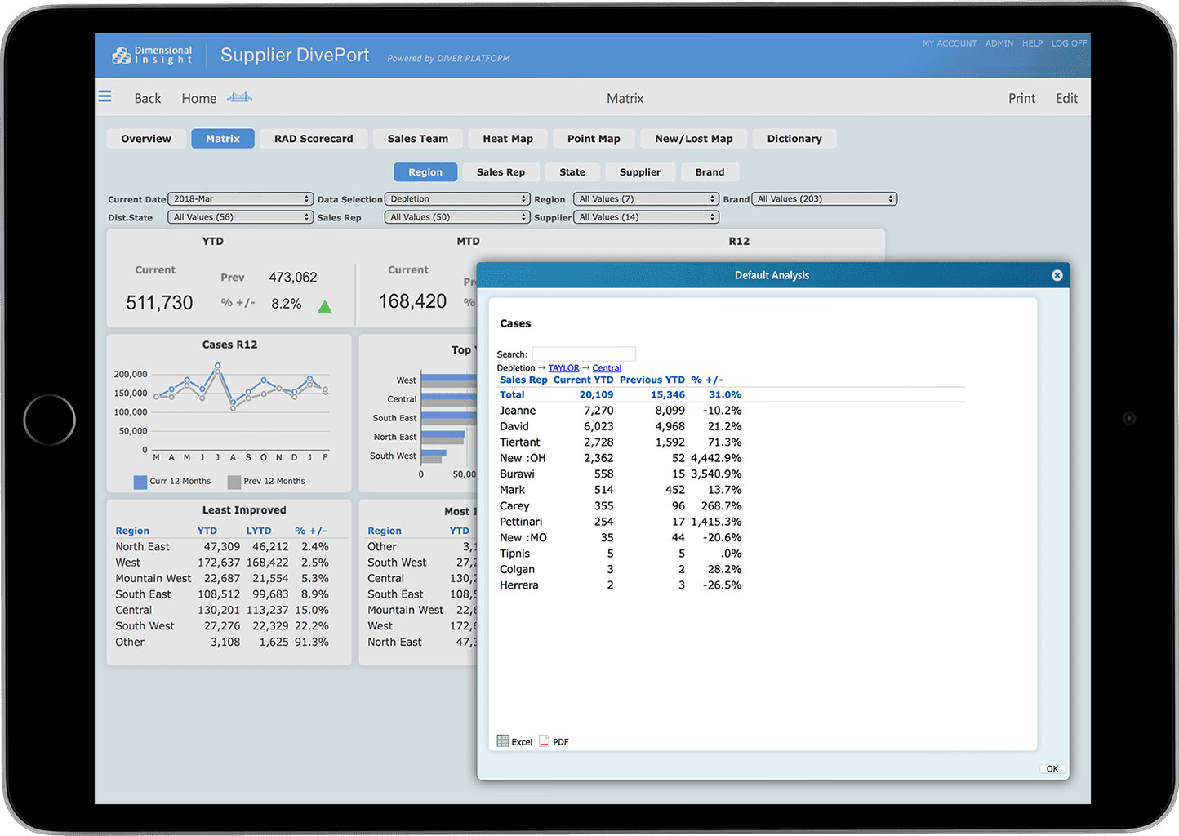Click the TAYLOR breadcrumb link
The width and height of the screenshot is (1179, 836).
[x=563, y=368]
